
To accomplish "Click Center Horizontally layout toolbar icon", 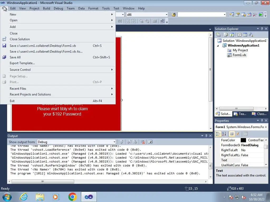I will [128, 21].
